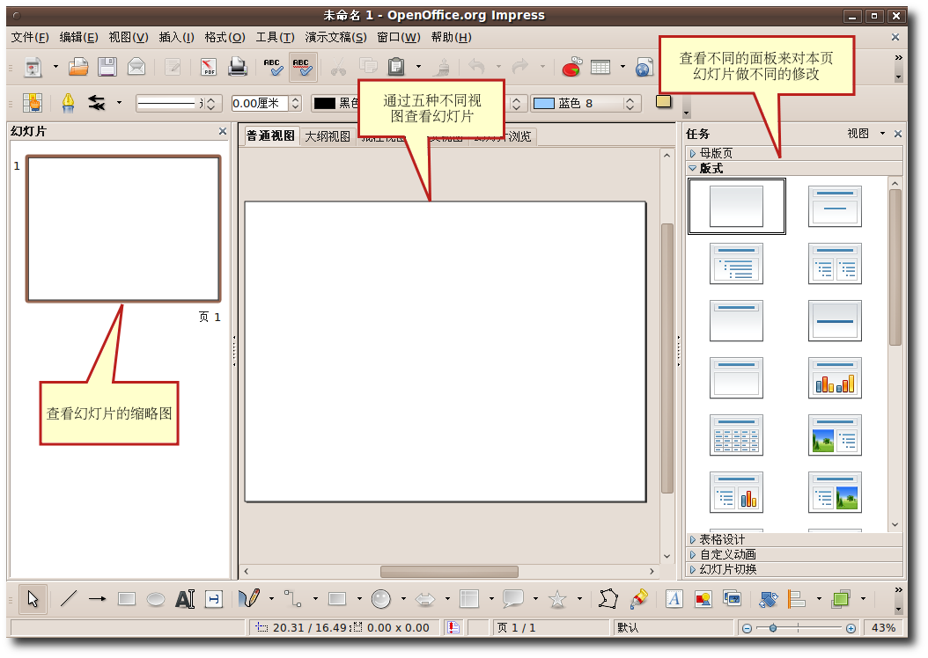Open a file with the Open icon

[78, 67]
